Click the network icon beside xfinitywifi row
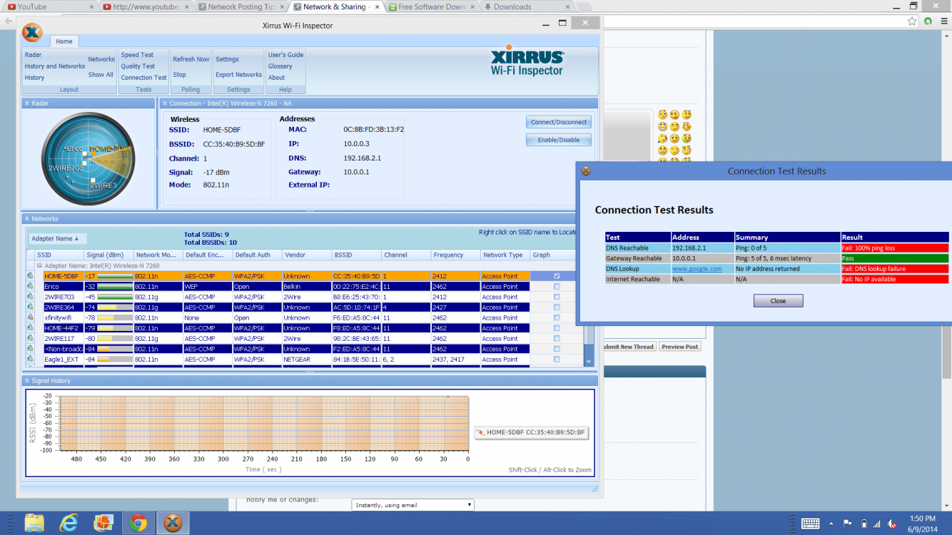 (31, 317)
